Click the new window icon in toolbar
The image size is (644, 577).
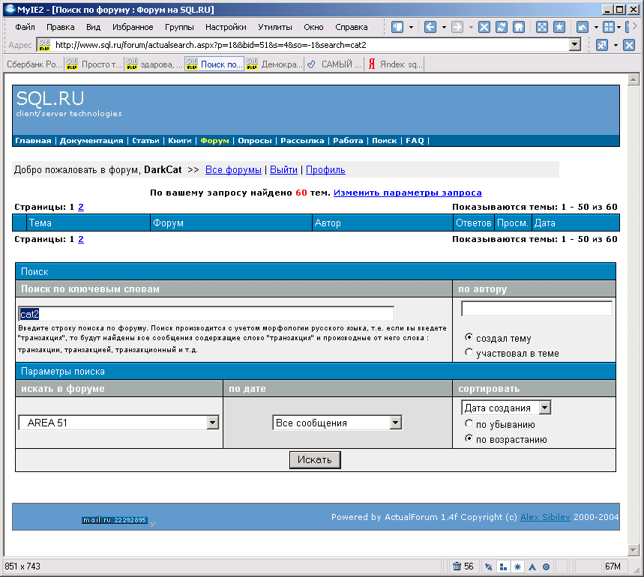point(397,27)
